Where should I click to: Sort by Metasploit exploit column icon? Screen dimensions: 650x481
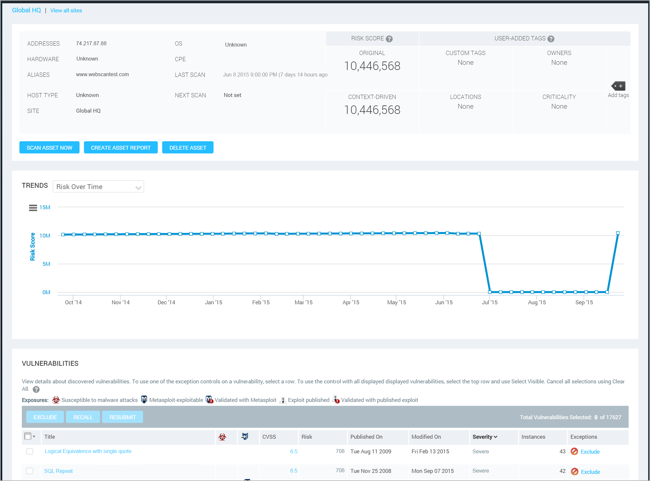point(245,436)
